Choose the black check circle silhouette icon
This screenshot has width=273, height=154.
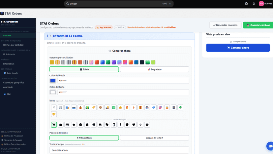click(80, 125)
